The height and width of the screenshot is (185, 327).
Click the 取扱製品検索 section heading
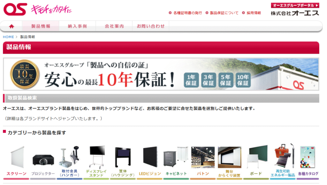point(22,98)
